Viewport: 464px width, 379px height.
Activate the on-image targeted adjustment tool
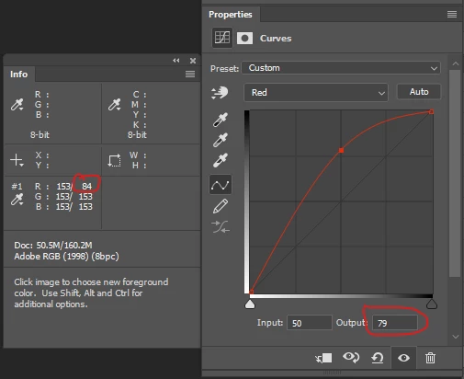(220, 93)
